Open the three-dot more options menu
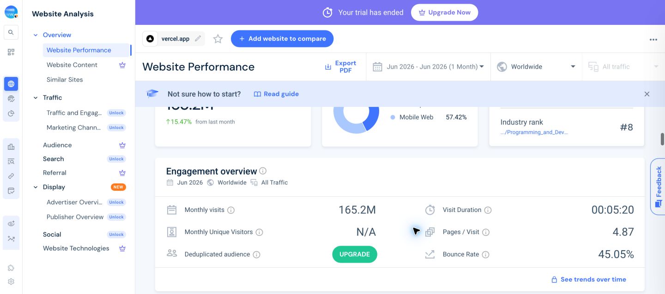The height and width of the screenshot is (294, 665). pos(653,40)
